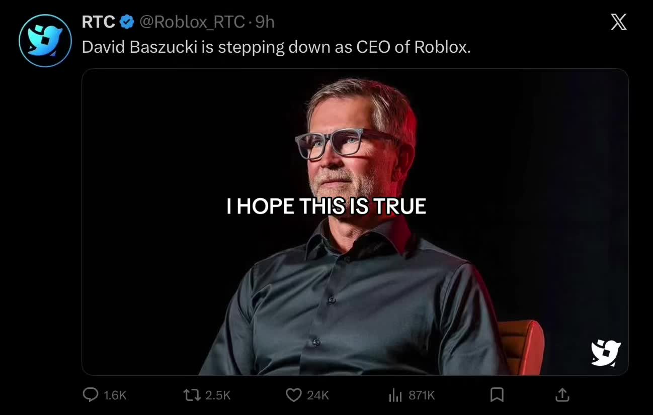This screenshot has height=415, width=653.
Task: Open the RTC profile avatar
Action: click(45, 41)
